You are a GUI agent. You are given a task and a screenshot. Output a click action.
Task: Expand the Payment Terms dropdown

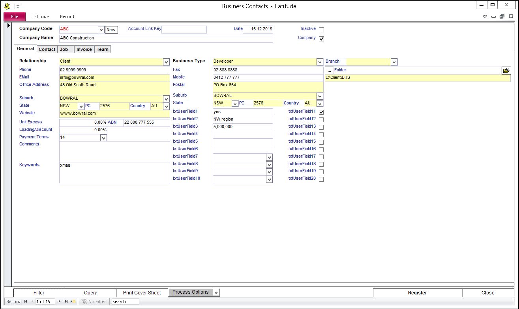(103, 138)
